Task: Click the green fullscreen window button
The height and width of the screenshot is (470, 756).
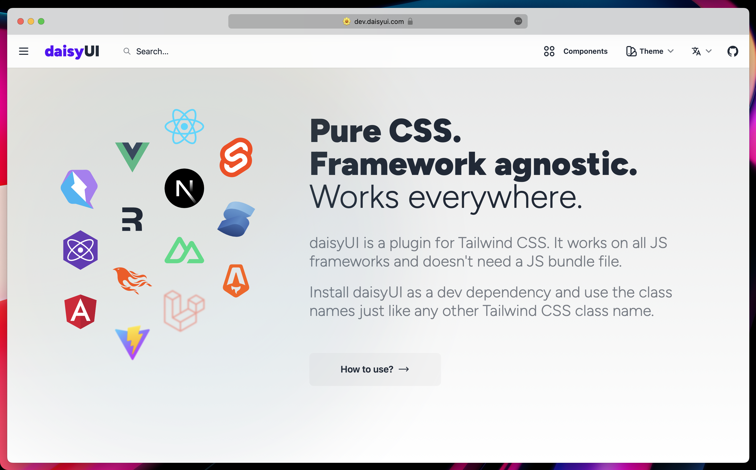Action: point(41,21)
